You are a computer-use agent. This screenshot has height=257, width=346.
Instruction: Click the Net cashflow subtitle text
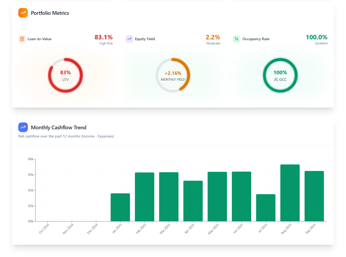pyautogui.click(x=66, y=136)
